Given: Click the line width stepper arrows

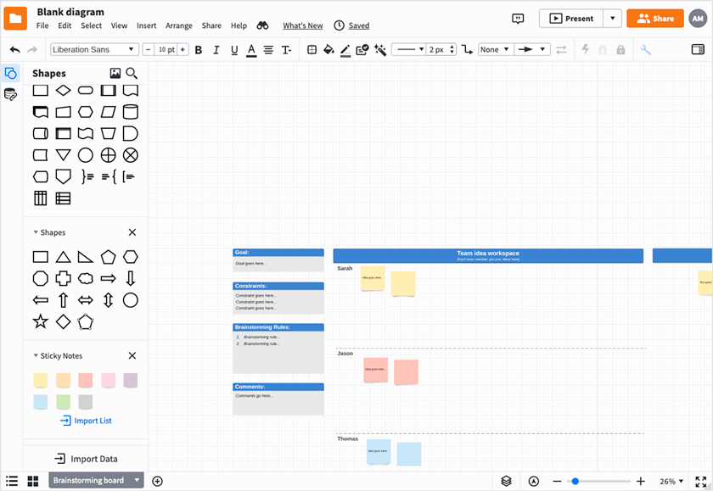Looking at the screenshot, I should (x=452, y=49).
